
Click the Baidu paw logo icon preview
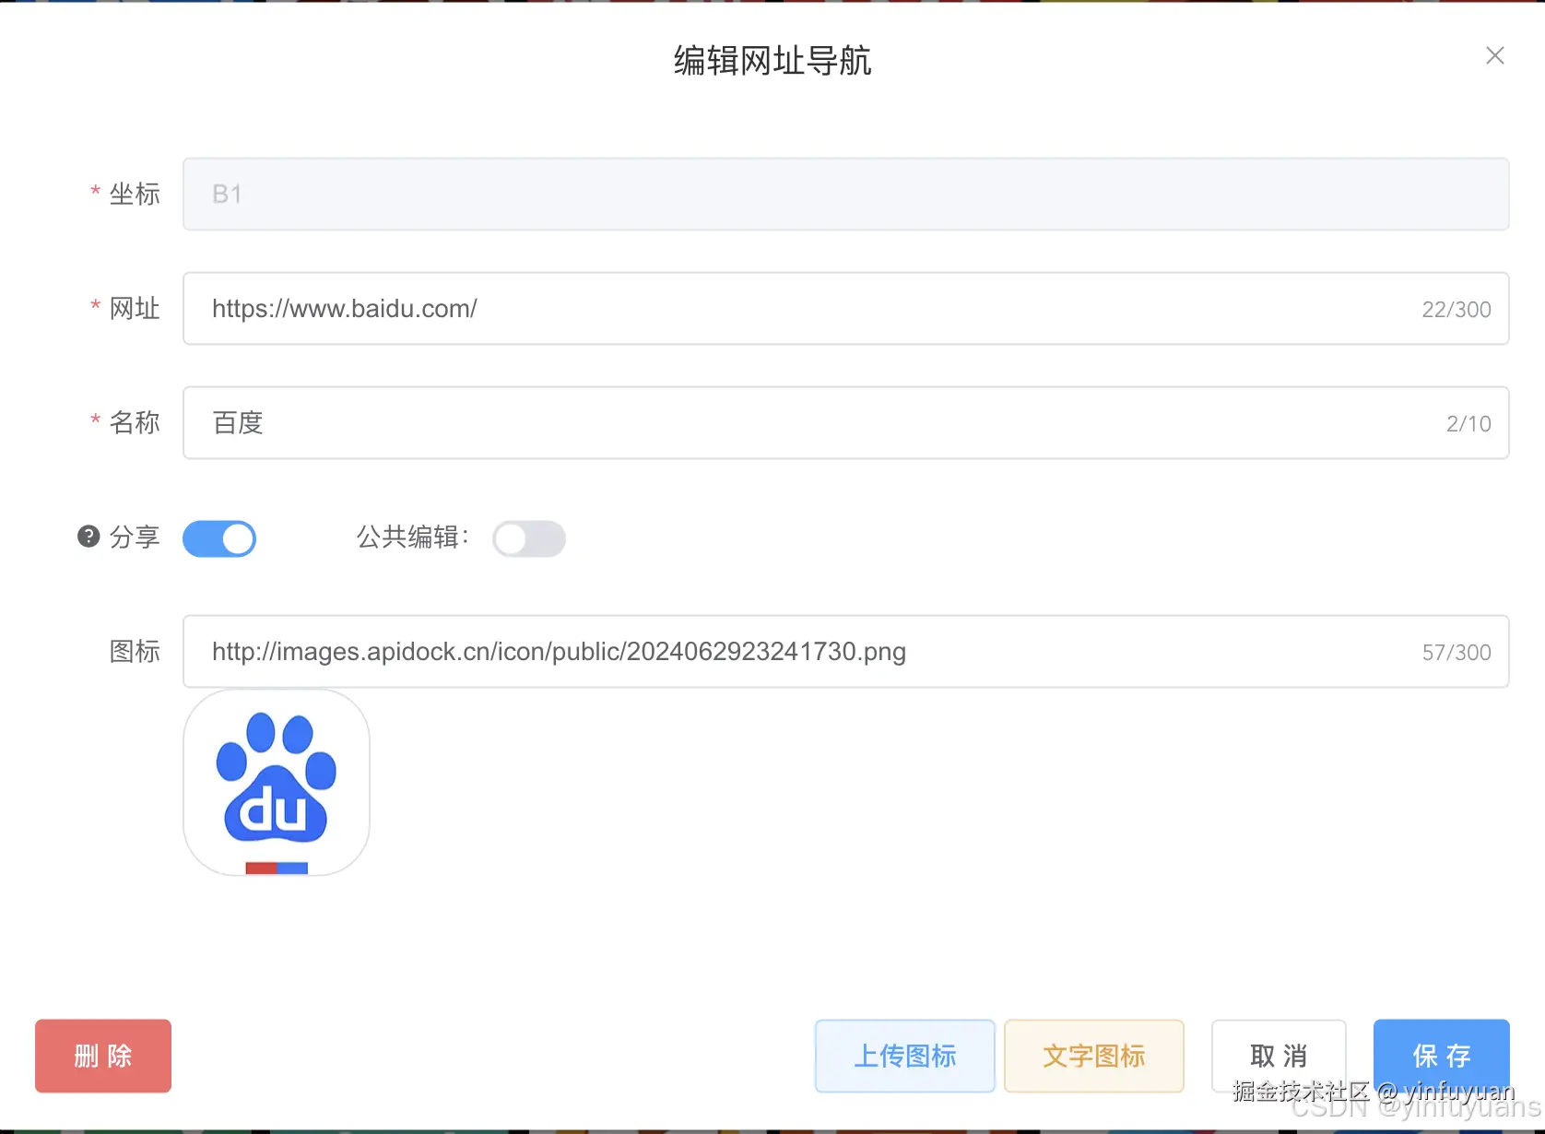pos(276,783)
